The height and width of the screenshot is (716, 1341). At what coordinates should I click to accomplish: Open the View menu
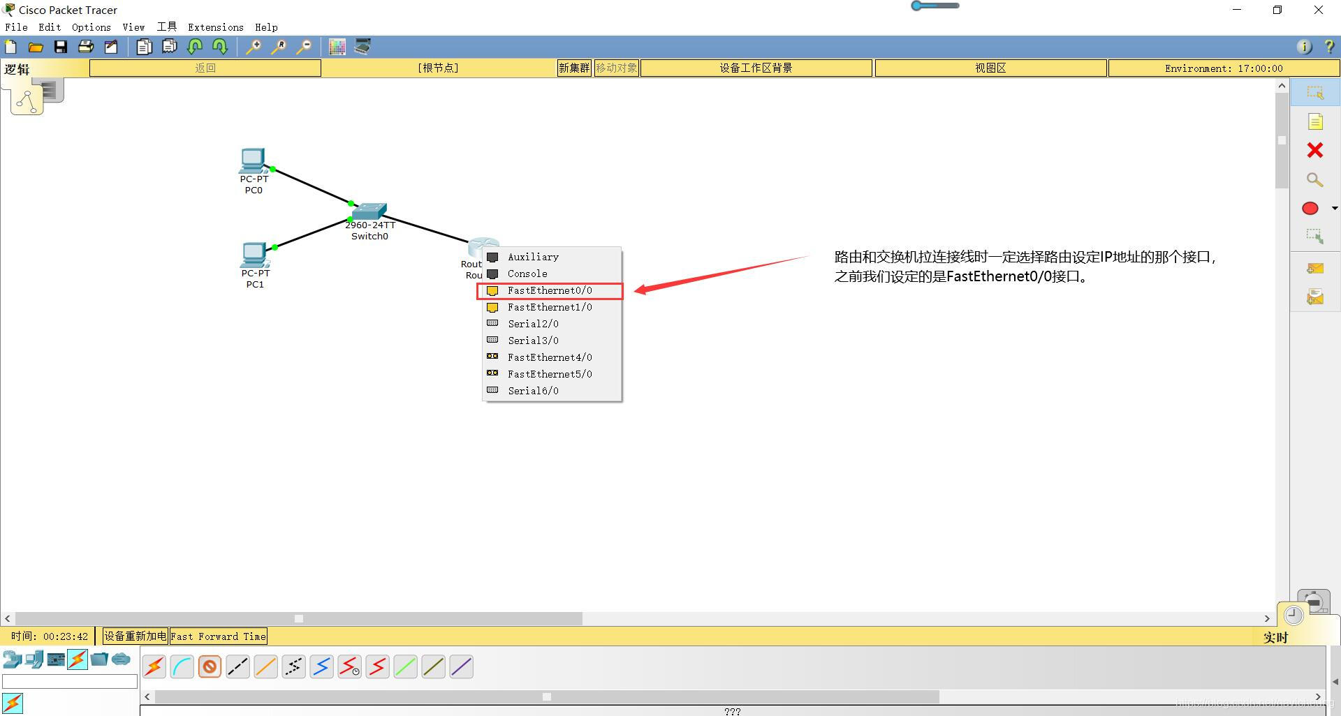(133, 27)
